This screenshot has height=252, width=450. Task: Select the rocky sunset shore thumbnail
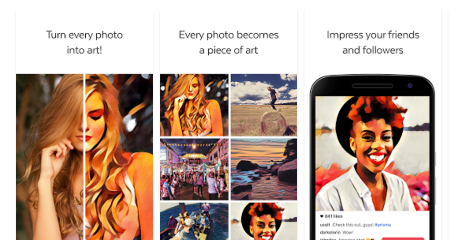click(264, 169)
